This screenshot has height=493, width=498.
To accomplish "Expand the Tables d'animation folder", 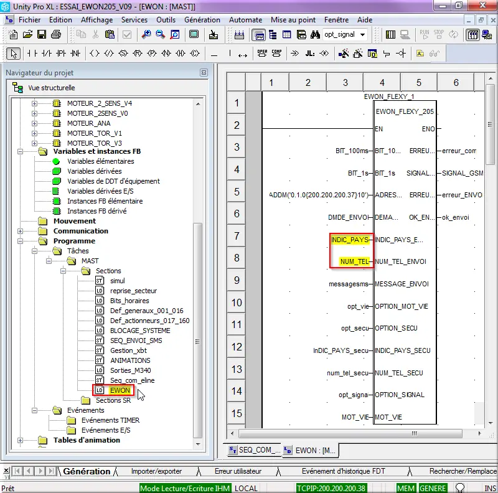I will pos(20,440).
